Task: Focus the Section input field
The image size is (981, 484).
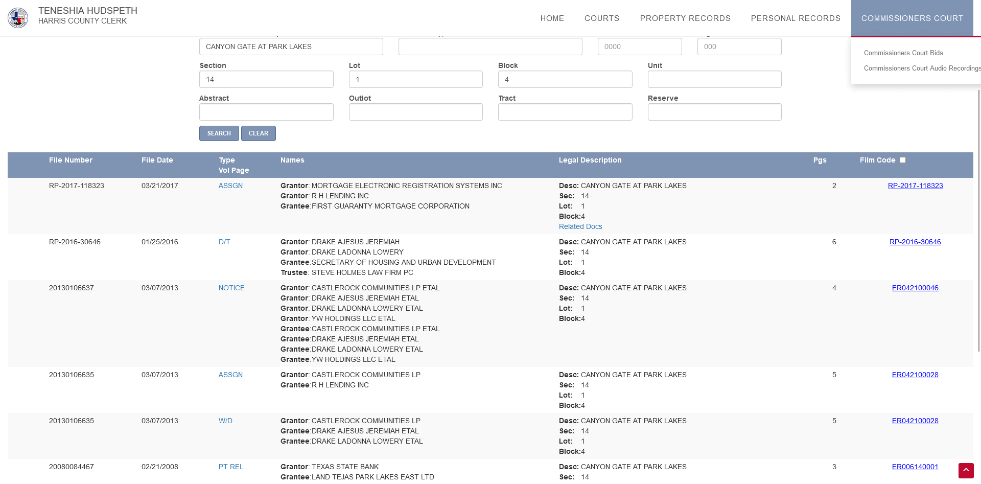Action: [x=266, y=79]
